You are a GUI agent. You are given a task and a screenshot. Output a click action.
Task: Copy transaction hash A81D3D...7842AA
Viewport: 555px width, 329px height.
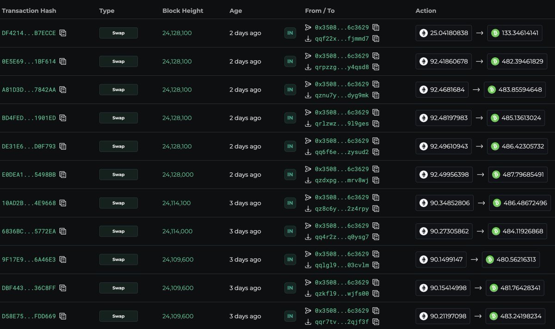point(63,90)
